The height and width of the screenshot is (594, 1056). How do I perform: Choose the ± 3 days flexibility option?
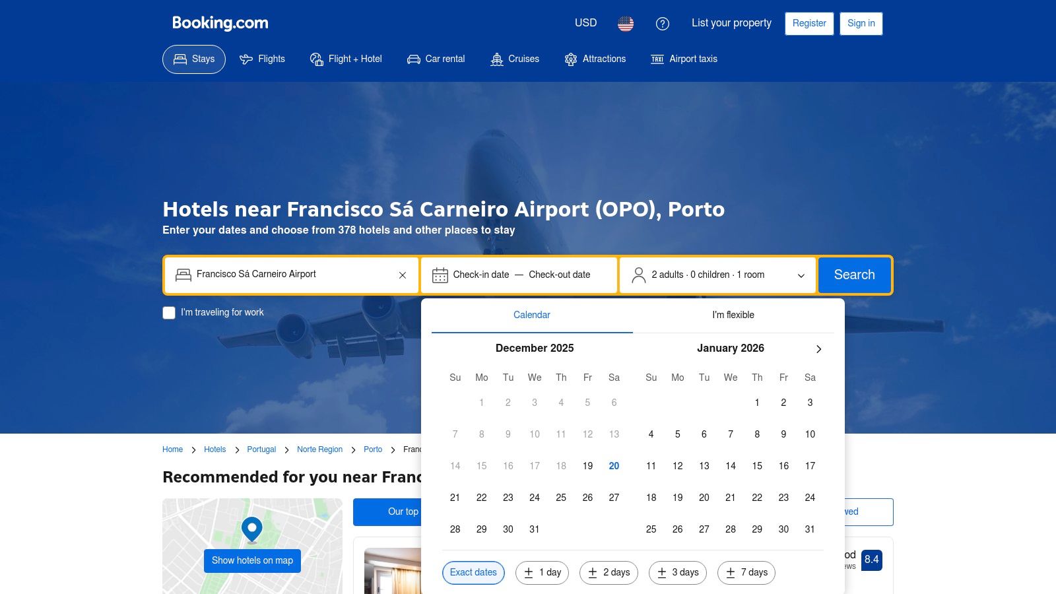pyautogui.click(x=678, y=573)
